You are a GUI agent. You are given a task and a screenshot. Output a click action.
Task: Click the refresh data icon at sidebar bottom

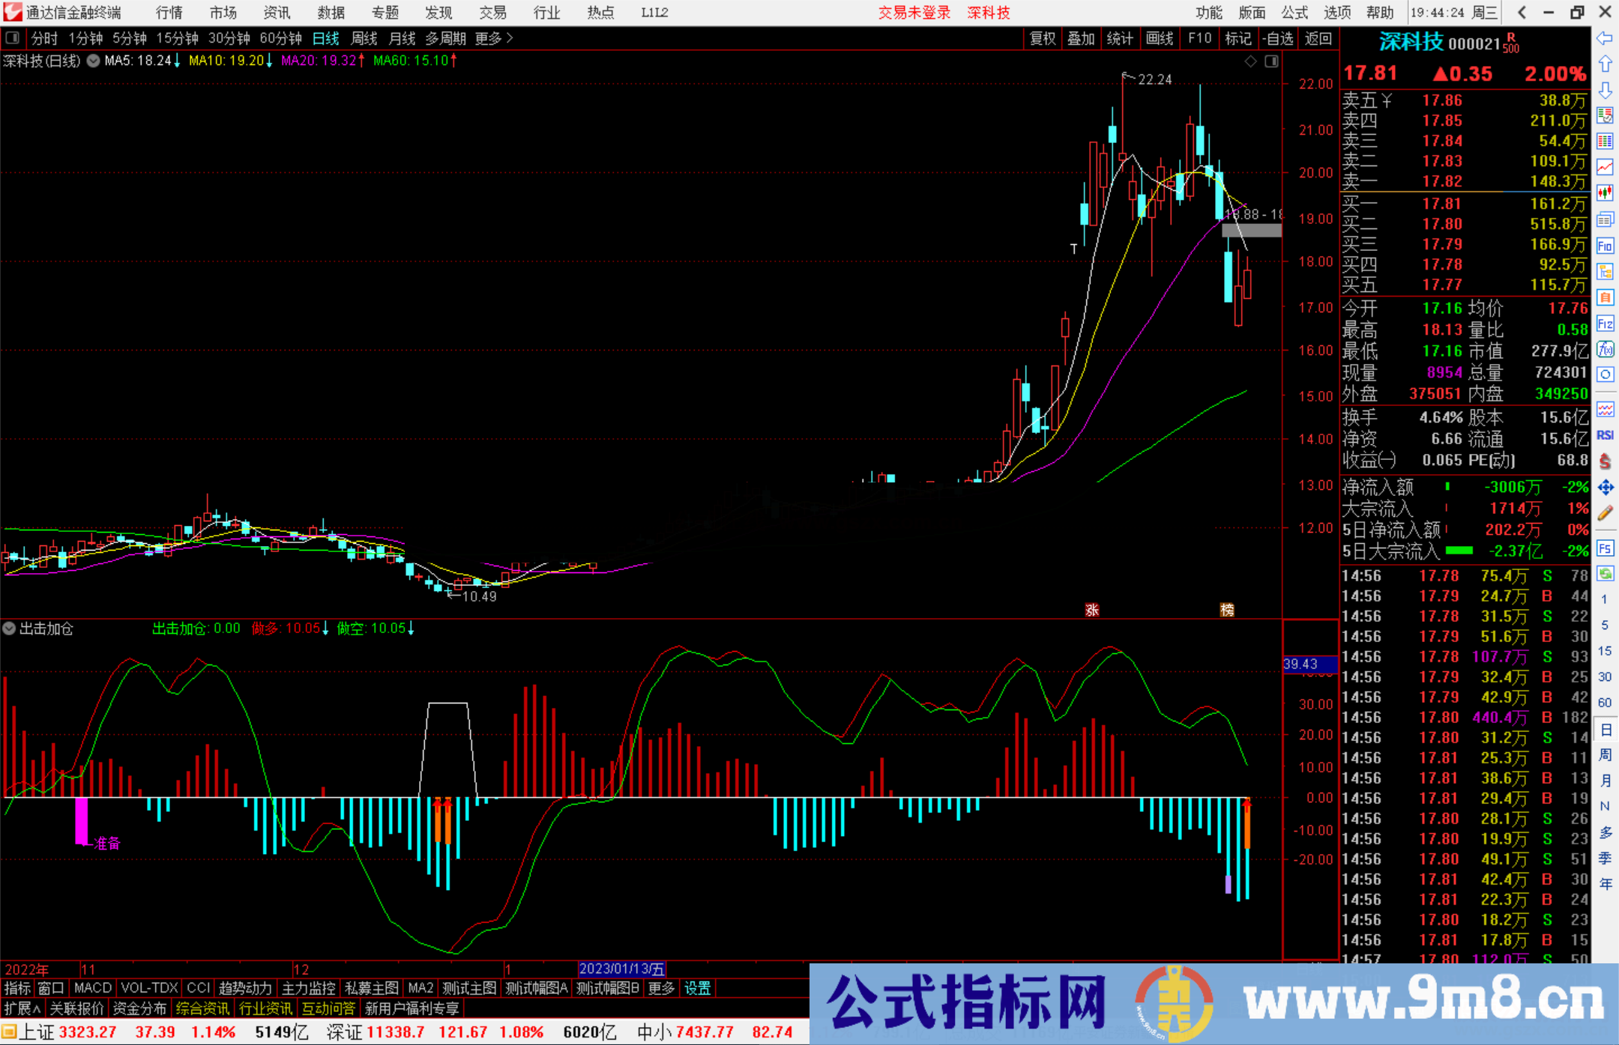pyautogui.click(x=1606, y=575)
